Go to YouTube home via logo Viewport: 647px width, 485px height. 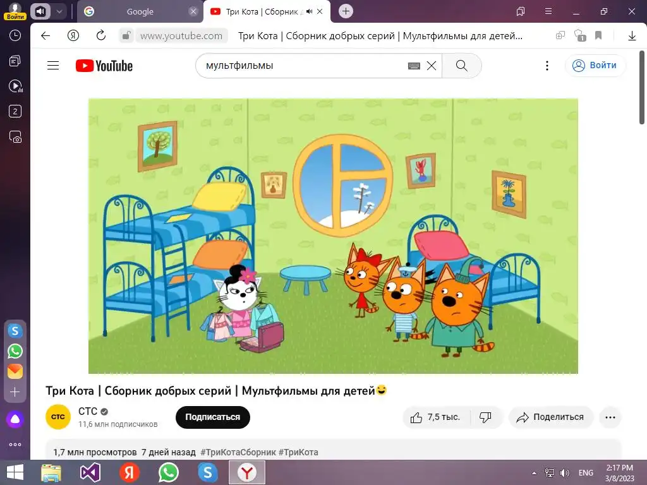(104, 66)
